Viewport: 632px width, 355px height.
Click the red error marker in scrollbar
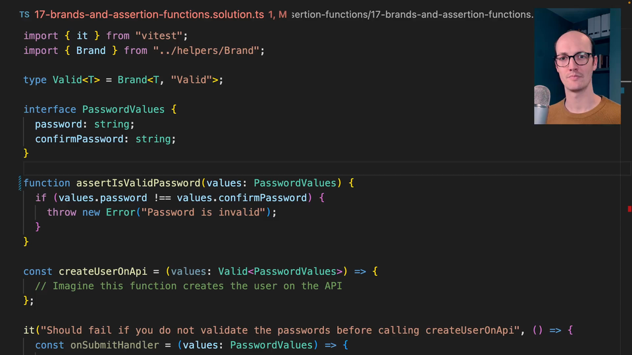(629, 209)
